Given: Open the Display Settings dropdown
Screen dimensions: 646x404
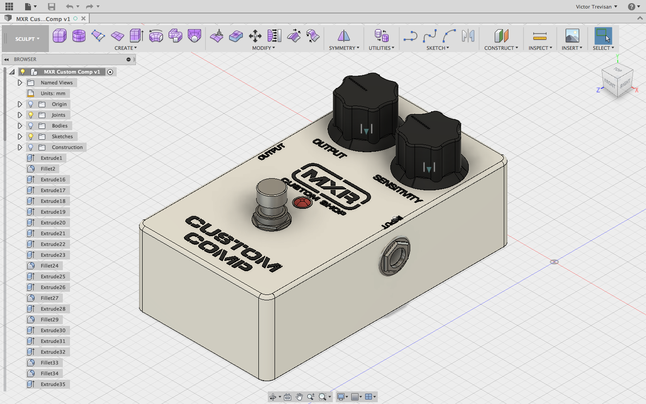Looking at the screenshot, I should pos(342,397).
